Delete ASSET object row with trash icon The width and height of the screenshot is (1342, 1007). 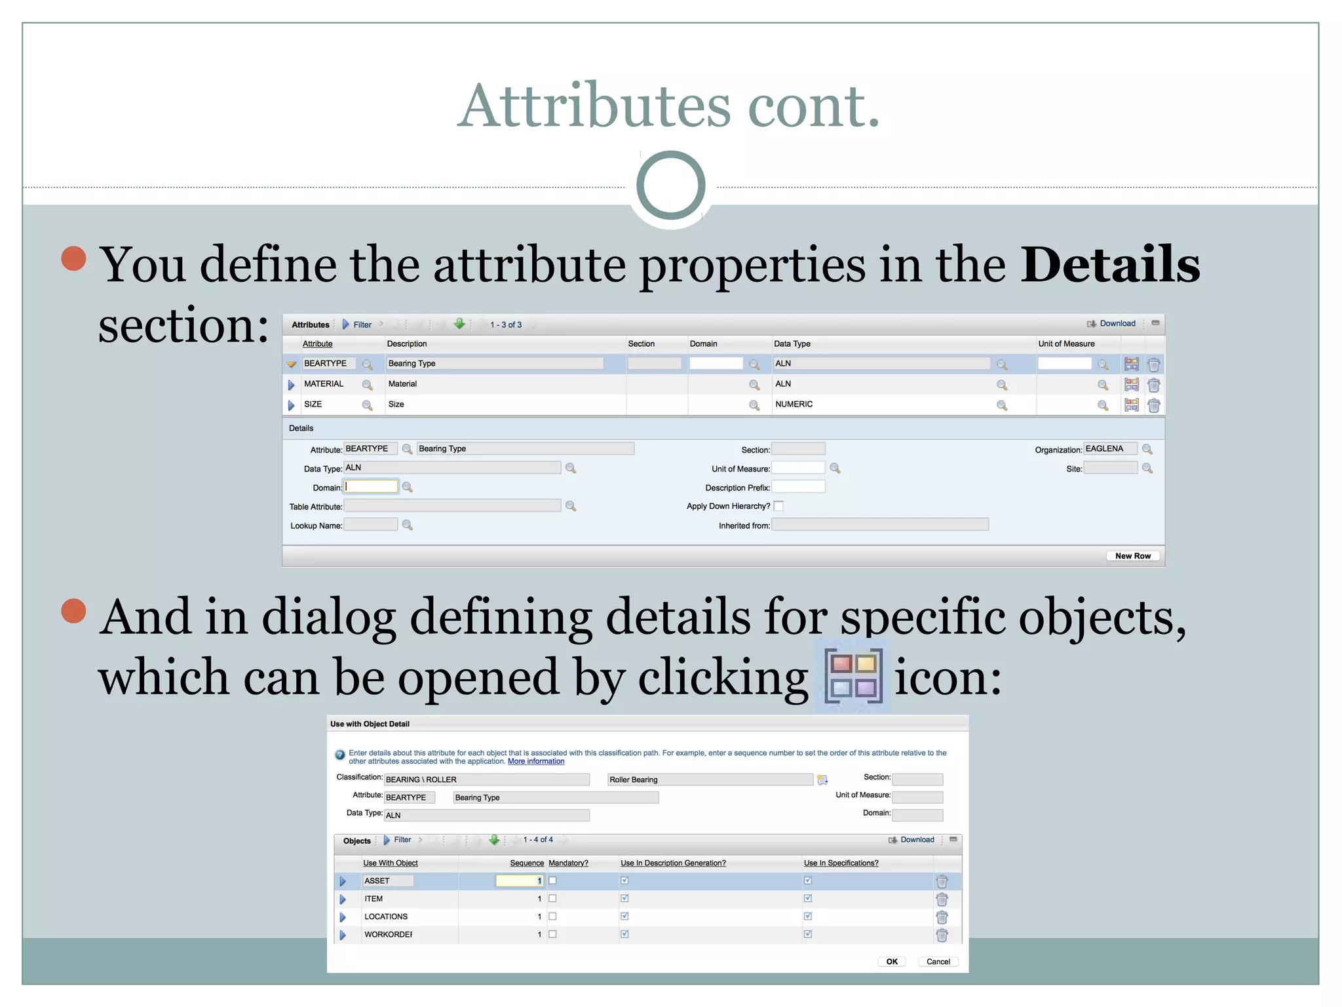942,881
